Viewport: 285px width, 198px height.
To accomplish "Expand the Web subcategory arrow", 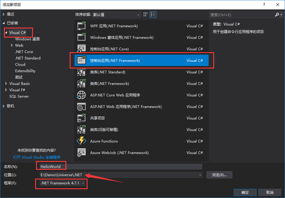I will tap(12, 45).
